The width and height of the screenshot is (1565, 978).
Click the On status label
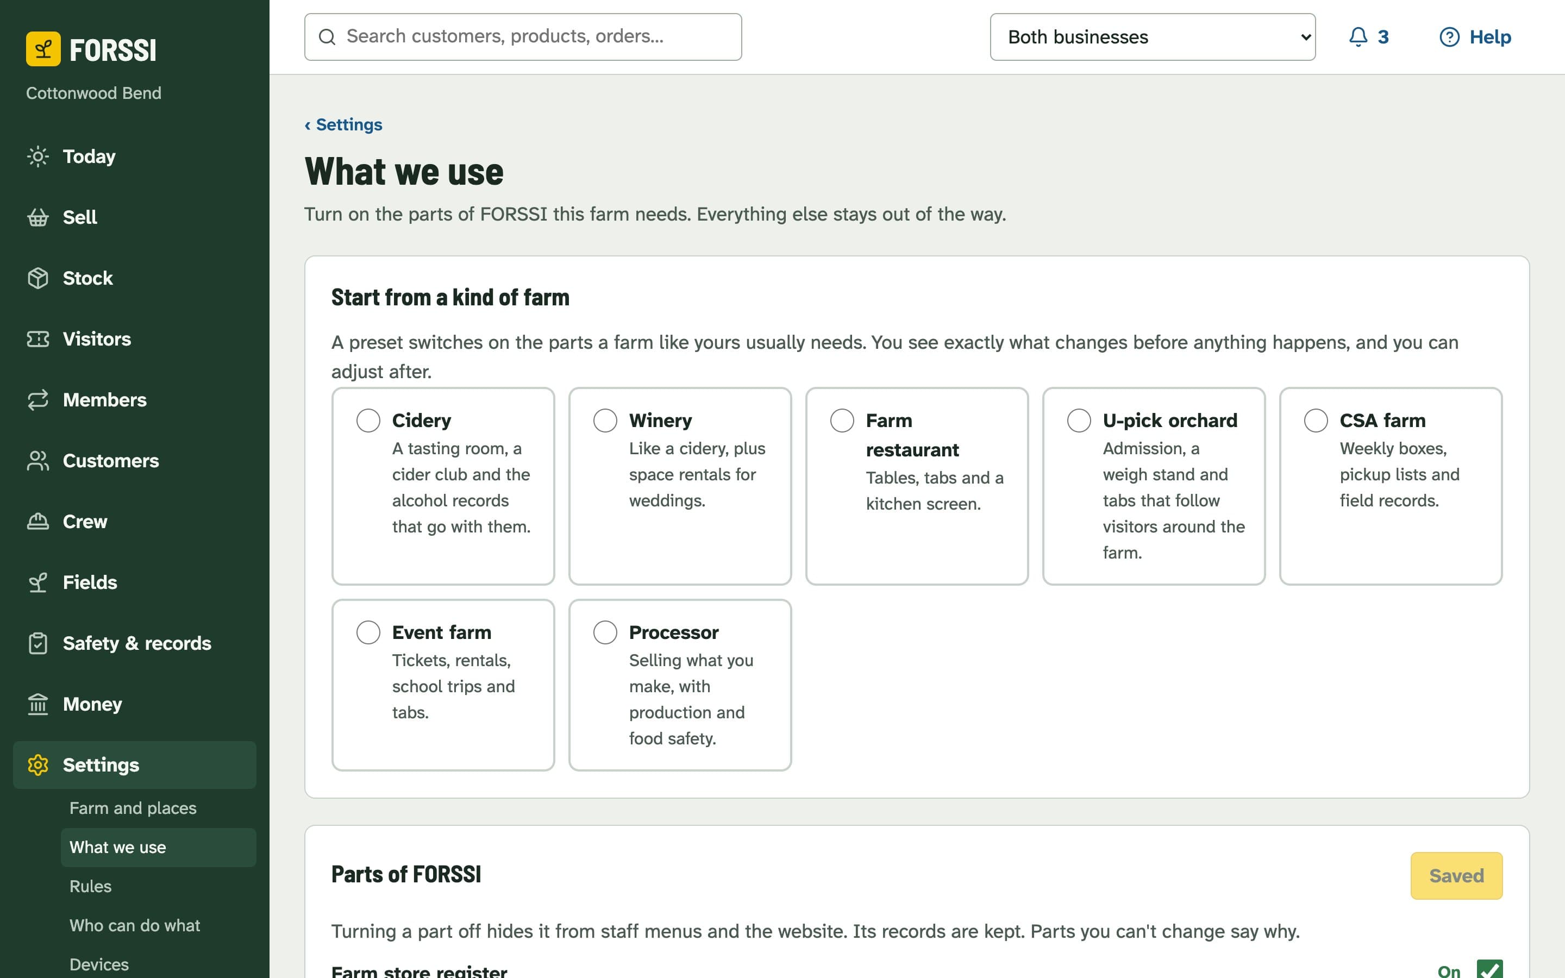click(x=1449, y=971)
